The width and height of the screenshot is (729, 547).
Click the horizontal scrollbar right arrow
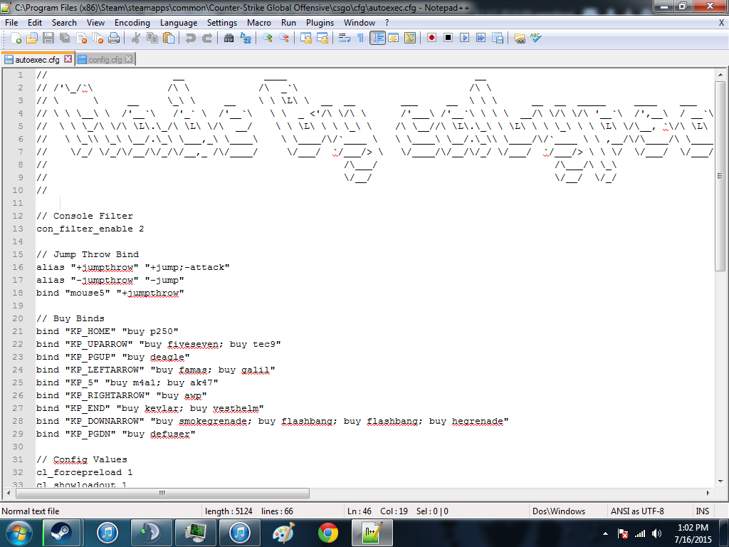708,493
